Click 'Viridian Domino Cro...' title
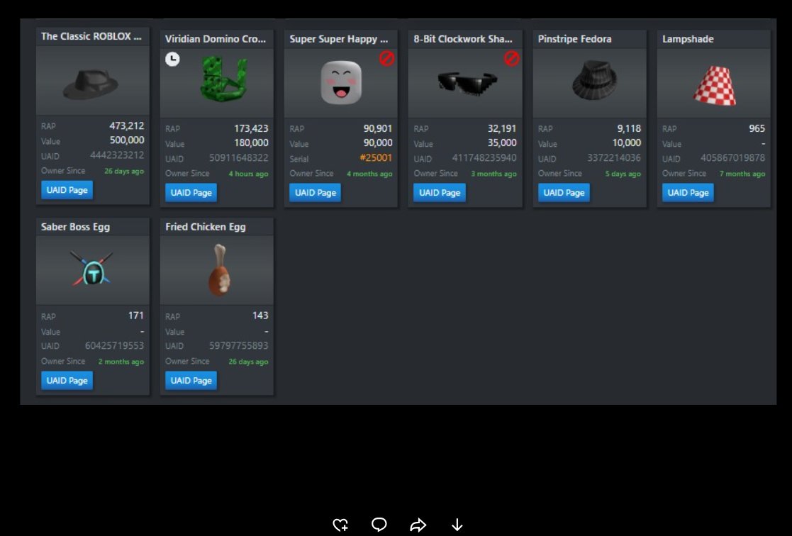The width and height of the screenshot is (792, 536). coord(215,39)
